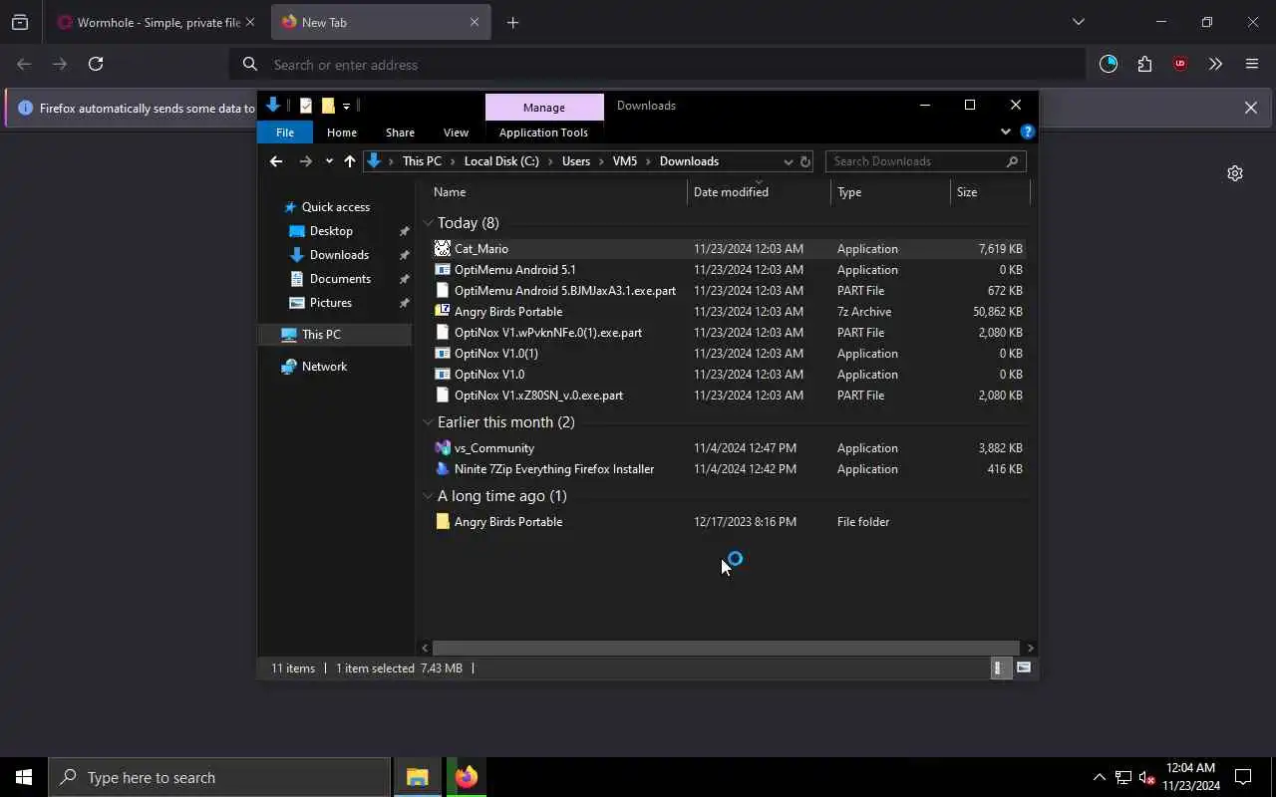Open the Firefox application menu
The height and width of the screenshot is (797, 1276).
point(1252,64)
